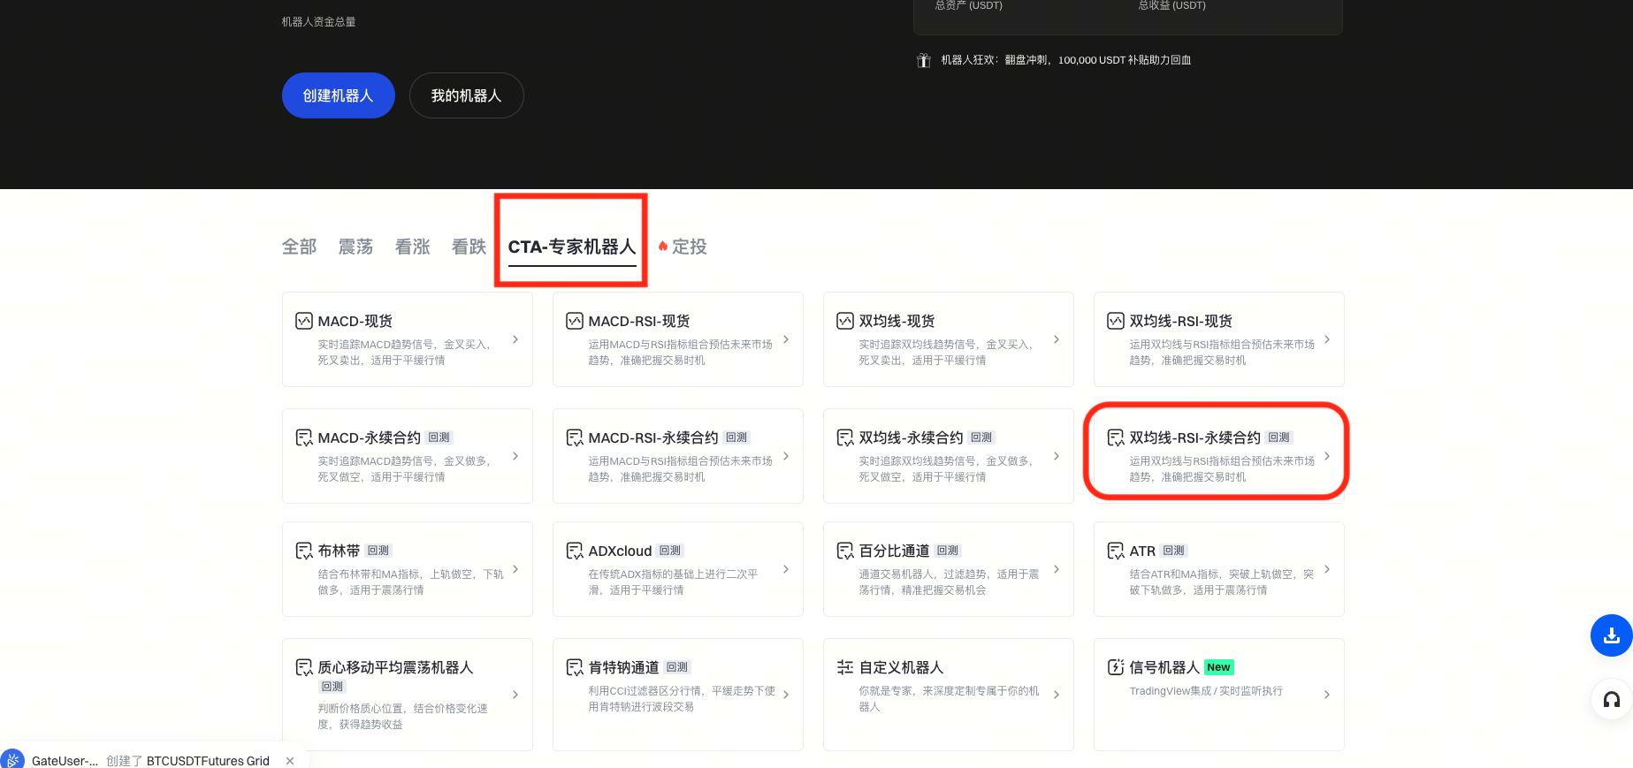This screenshot has height=768, width=1633.
Task: Click the 信号机器人 signal icon
Action: click(x=1116, y=667)
